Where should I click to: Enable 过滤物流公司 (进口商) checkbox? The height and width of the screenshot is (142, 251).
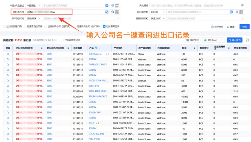[x=46, y=27]
